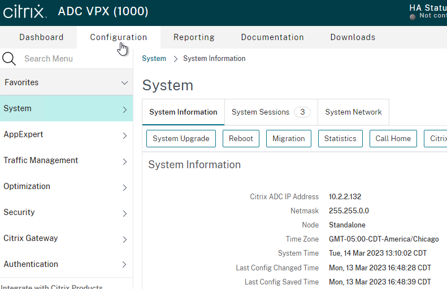
Task: Focus the Search Menu field
Action: [67, 59]
